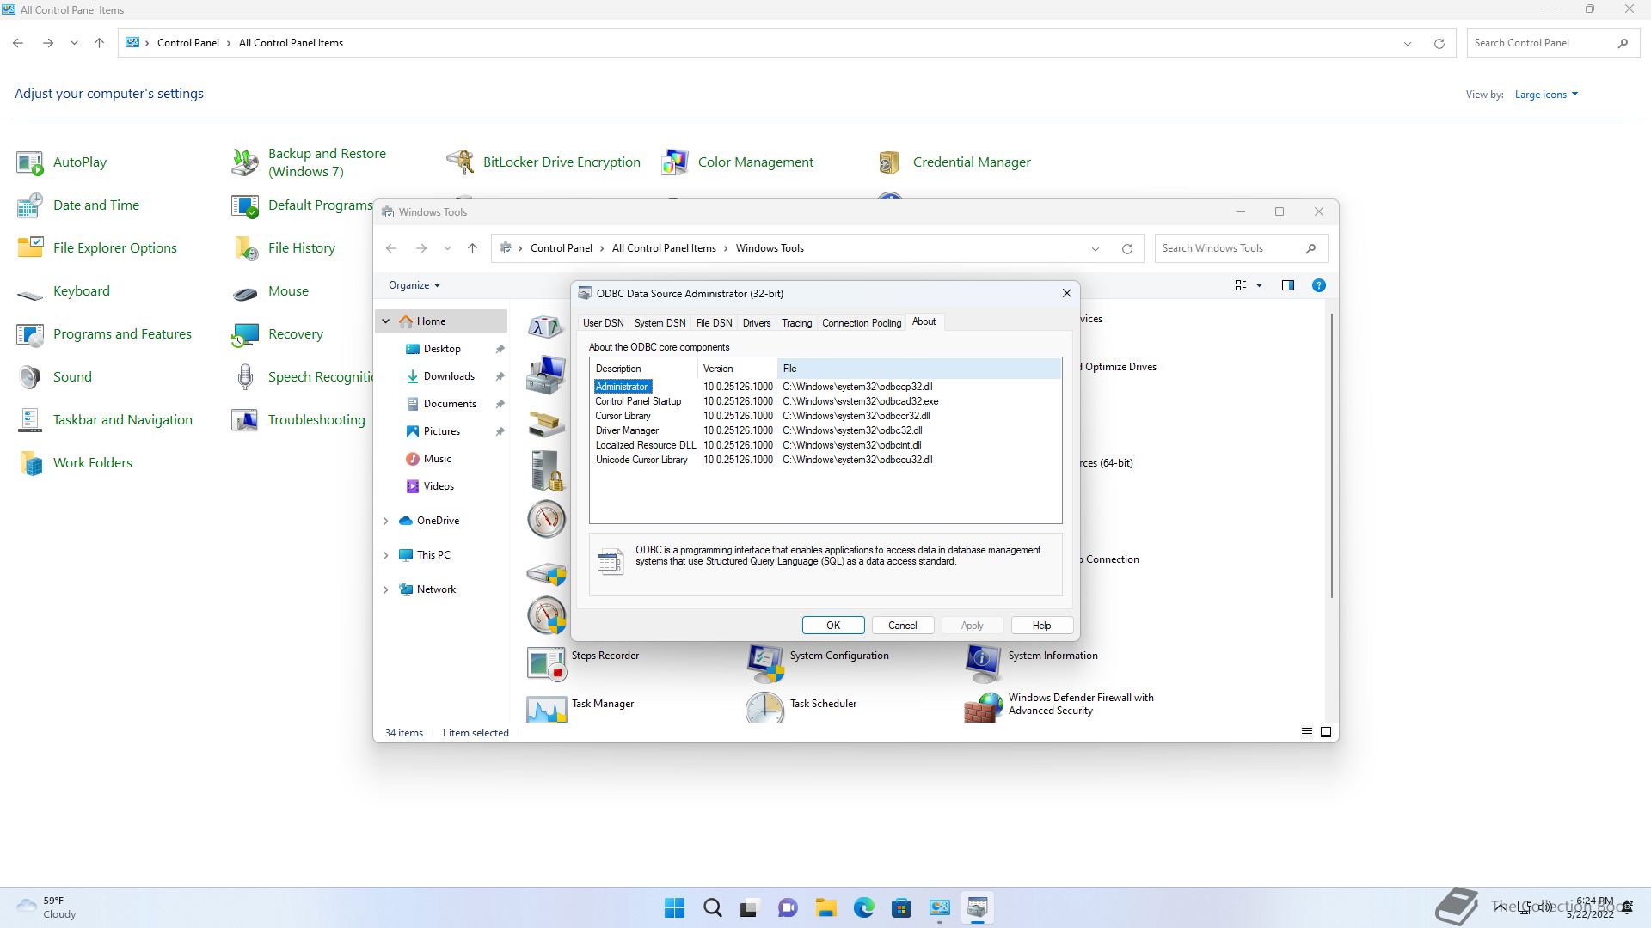Switch to Connection Pooling tab
Screen dimensions: 1651x928
pyautogui.click(x=862, y=323)
